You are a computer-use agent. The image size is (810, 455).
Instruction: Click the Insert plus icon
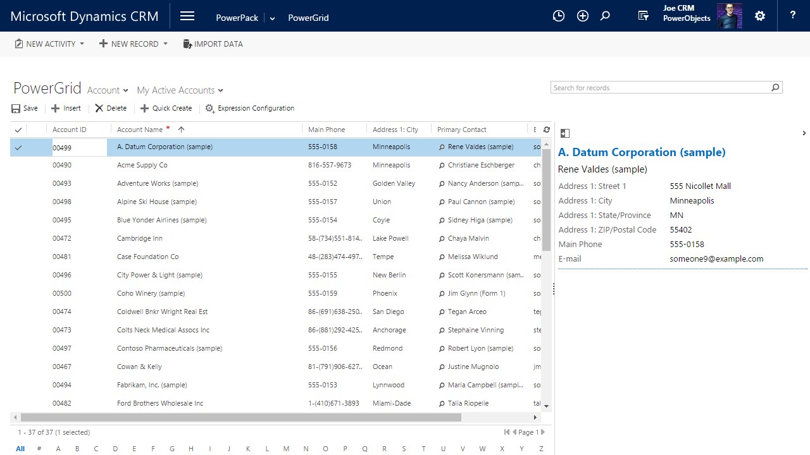(x=55, y=109)
